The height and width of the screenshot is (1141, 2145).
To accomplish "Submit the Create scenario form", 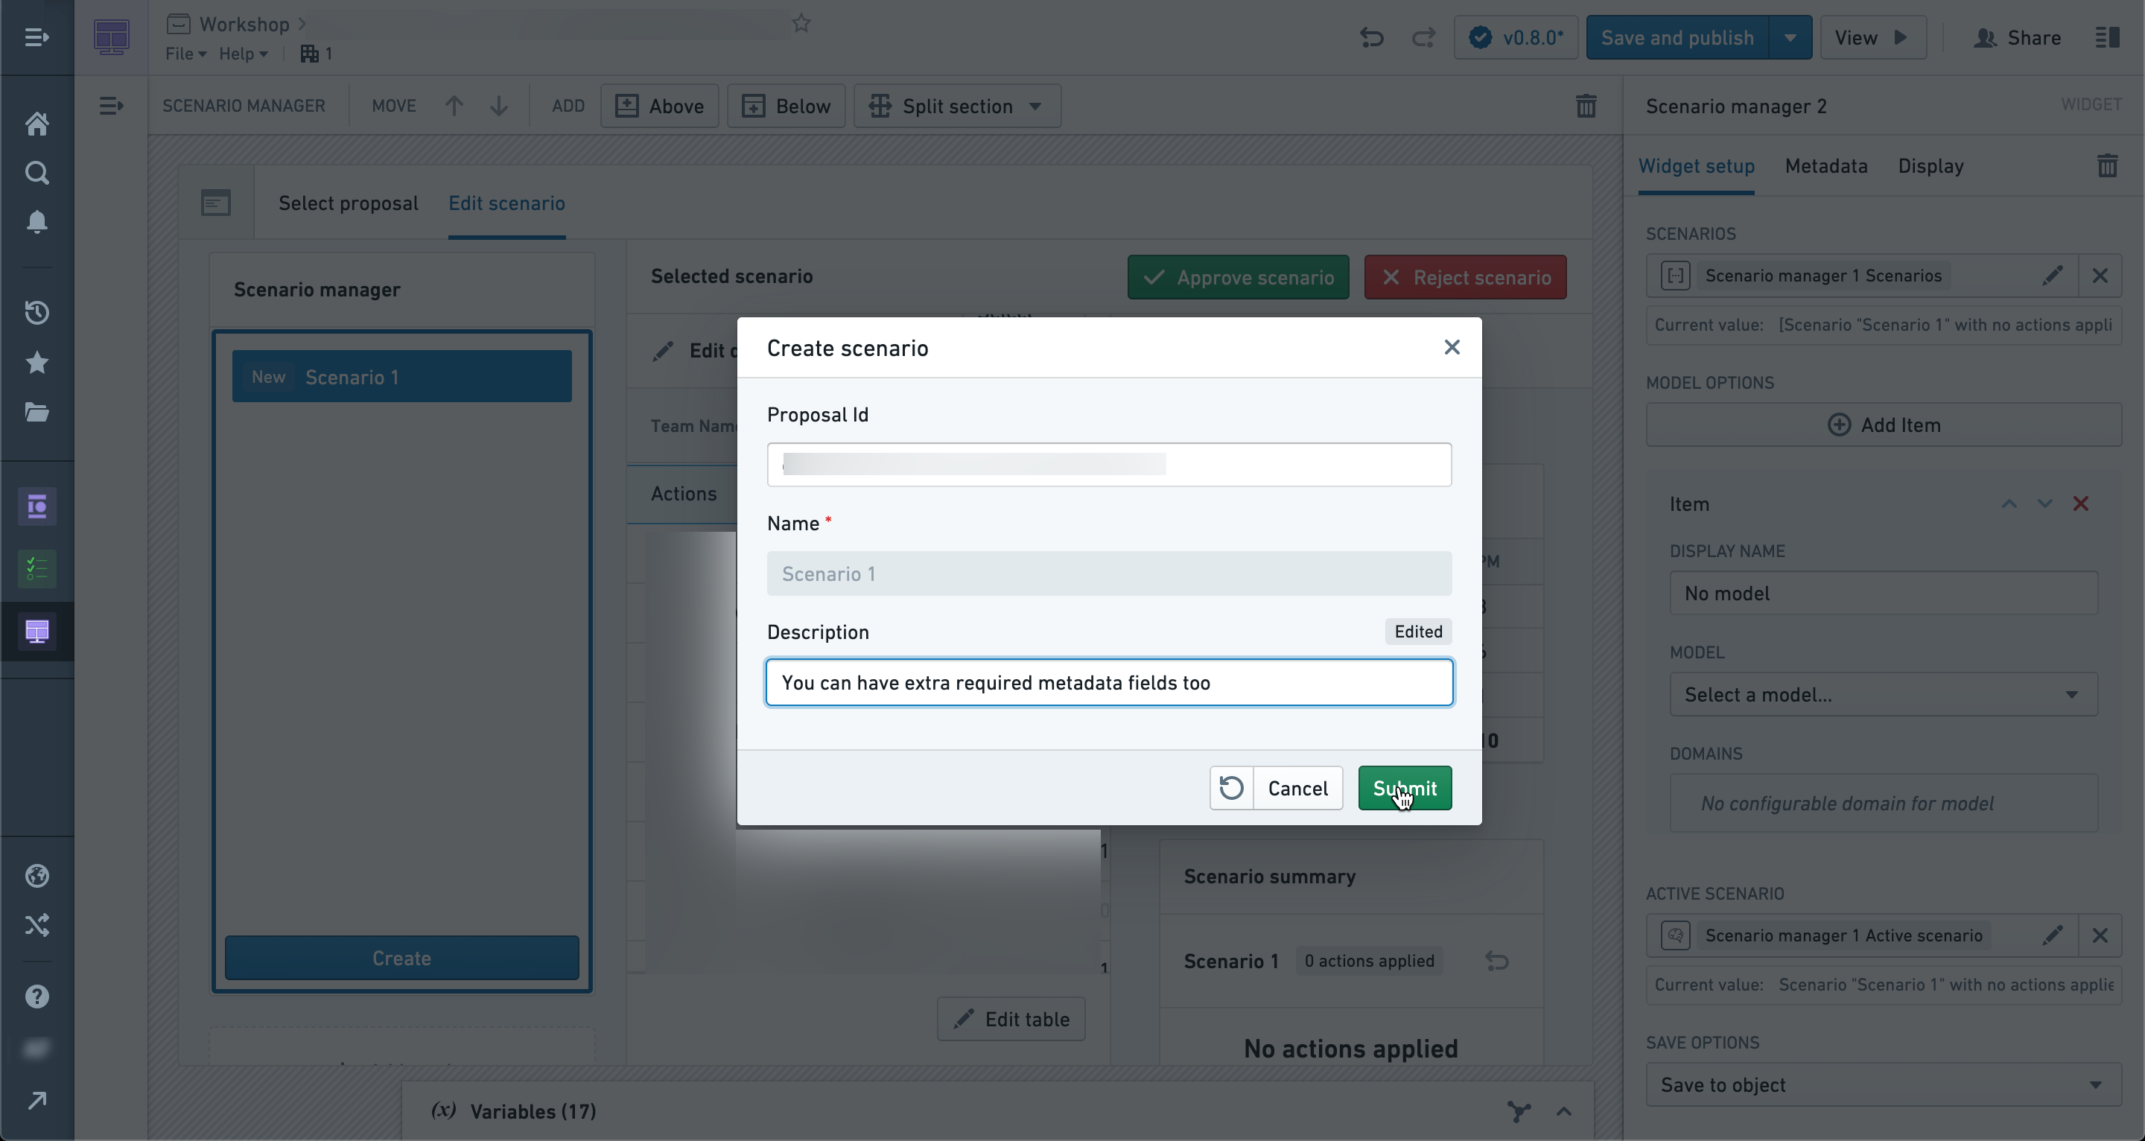I will coord(1405,788).
